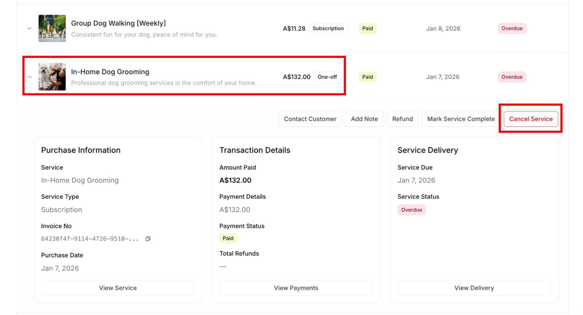Click the Overdue badge under Service Status

point(411,210)
